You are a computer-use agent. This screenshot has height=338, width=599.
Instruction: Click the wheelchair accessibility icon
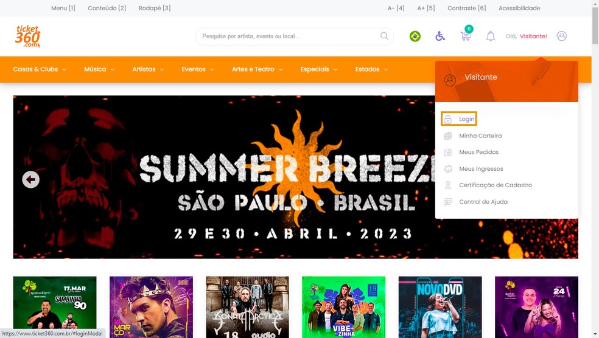(440, 36)
